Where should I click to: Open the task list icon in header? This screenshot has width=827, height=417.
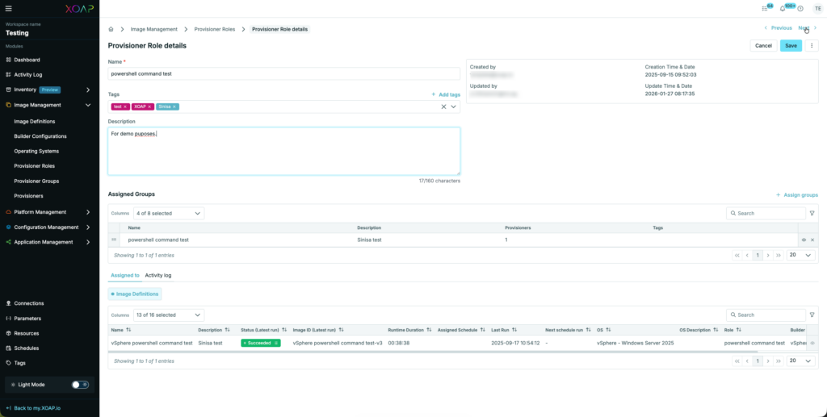[765, 8]
